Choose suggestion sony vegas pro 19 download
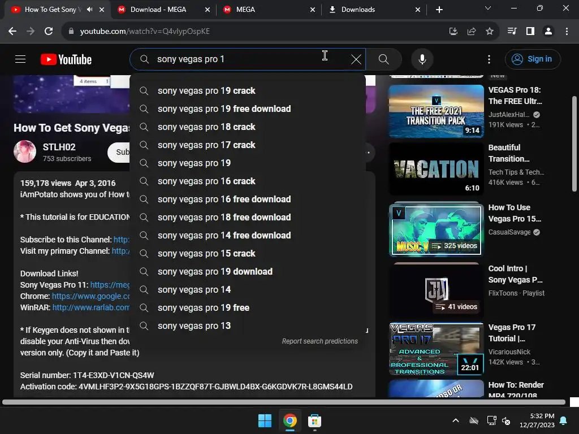 248,272
